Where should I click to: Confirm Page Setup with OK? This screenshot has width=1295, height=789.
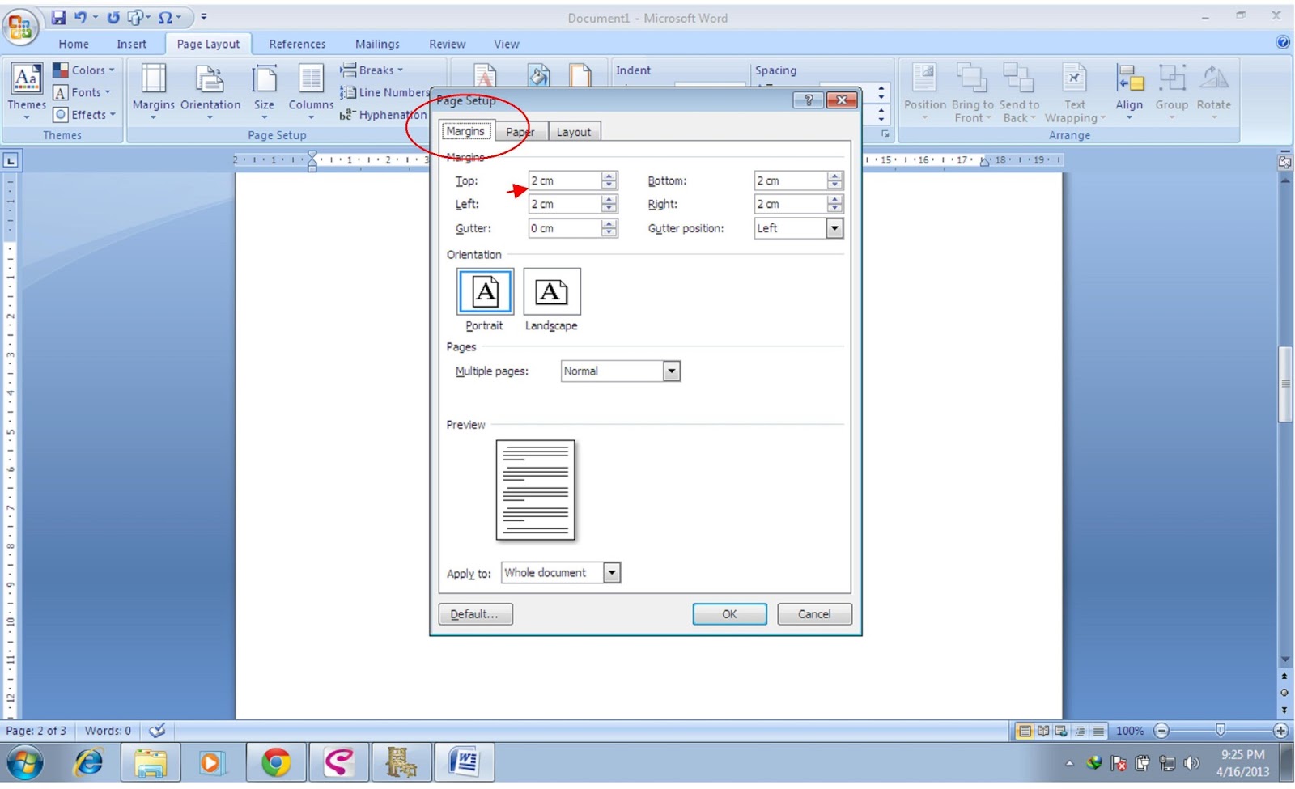pyautogui.click(x=729, y=614)
